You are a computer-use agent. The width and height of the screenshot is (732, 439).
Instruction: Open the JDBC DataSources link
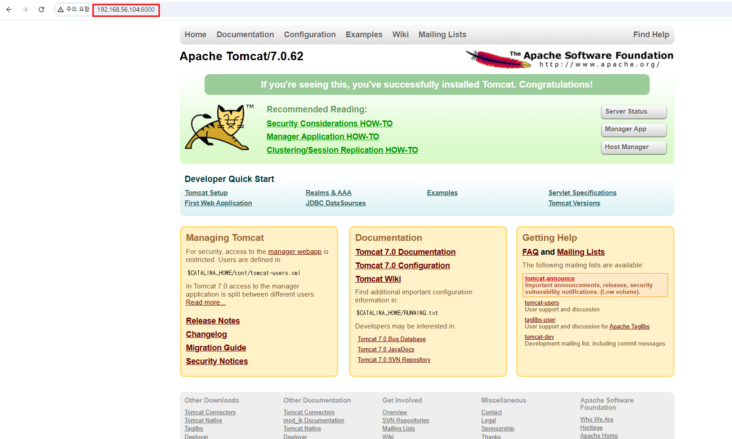pos(336,203)
